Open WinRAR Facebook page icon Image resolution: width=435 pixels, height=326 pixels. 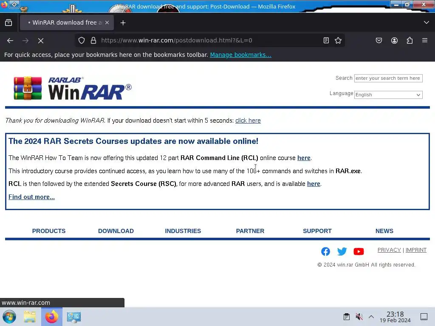point(325,251)
